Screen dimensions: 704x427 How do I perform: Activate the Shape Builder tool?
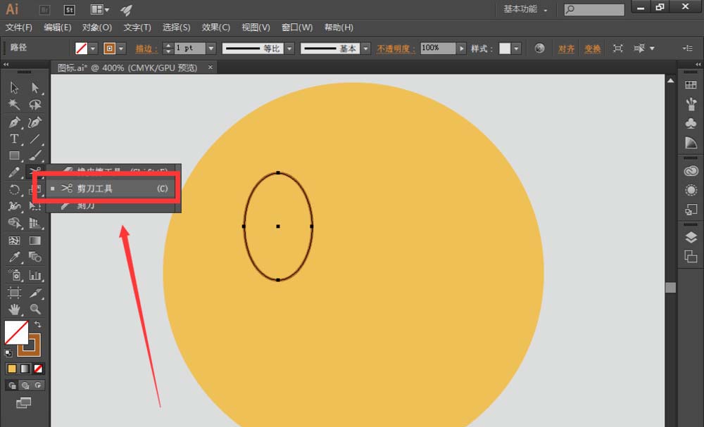tap(14, 224)
